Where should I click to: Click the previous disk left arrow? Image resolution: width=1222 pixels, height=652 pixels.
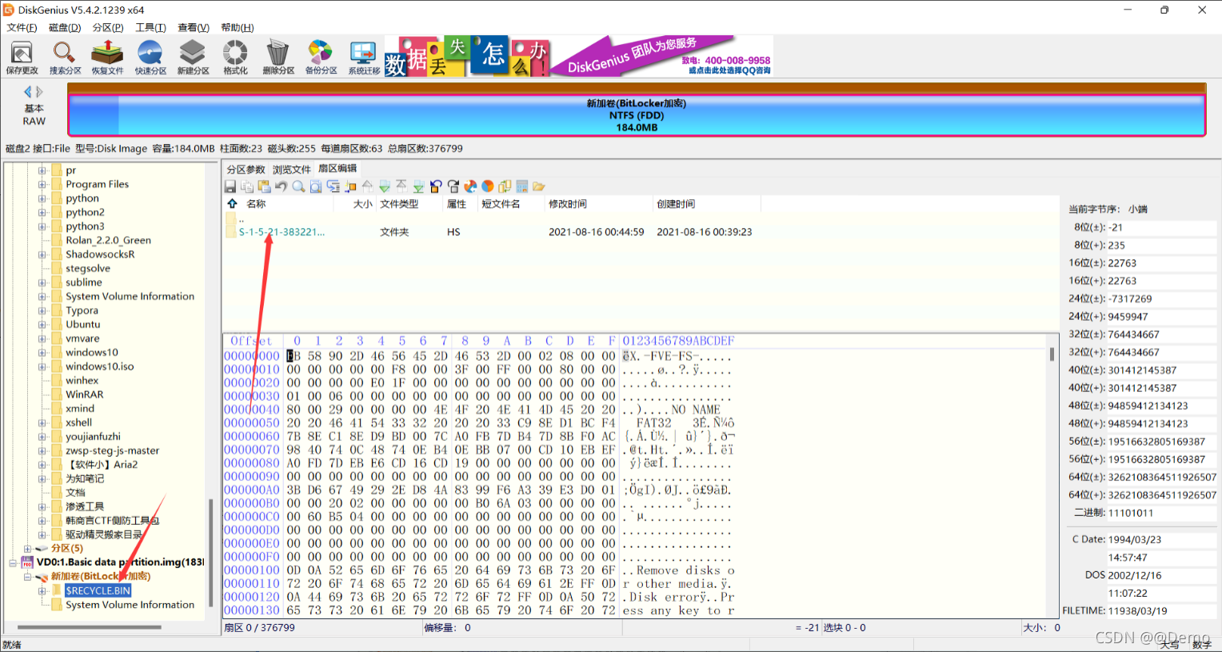(x=28, y=92)
